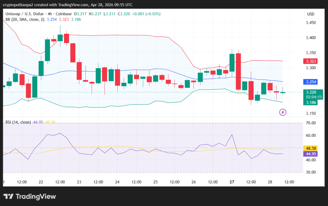Screen dimensions: 328x206
Task: Click the RSI (14, close) indicator legend
Action: [18, 122]
